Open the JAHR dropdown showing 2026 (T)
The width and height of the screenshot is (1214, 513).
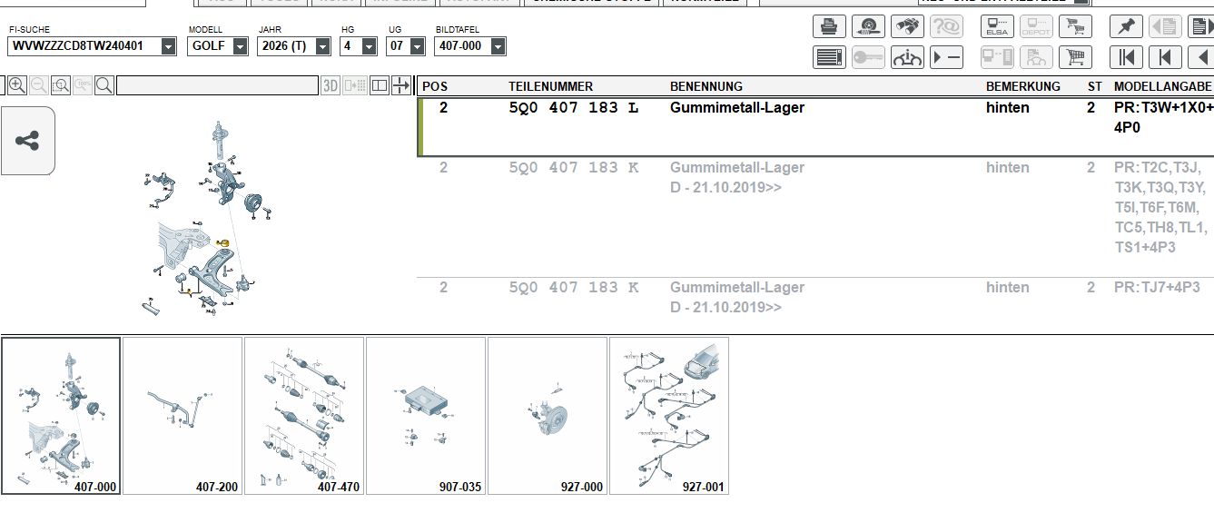click(x=322, y=46)
